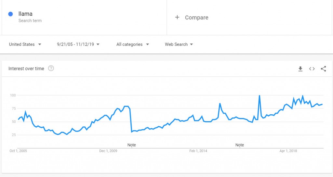The image size is (333, 177).
Task: Select the Dec 1, 2009 axis label
Action: click(x=108, y=151)
